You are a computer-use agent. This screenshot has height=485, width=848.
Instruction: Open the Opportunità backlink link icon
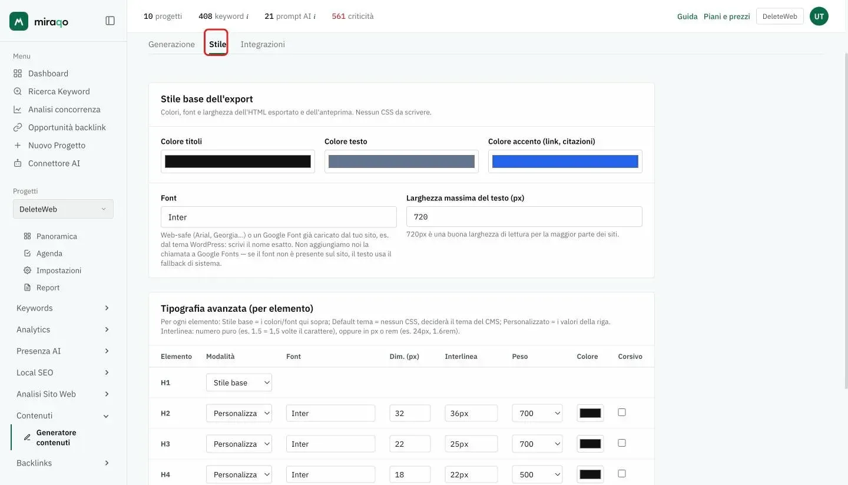click(18, 127)
